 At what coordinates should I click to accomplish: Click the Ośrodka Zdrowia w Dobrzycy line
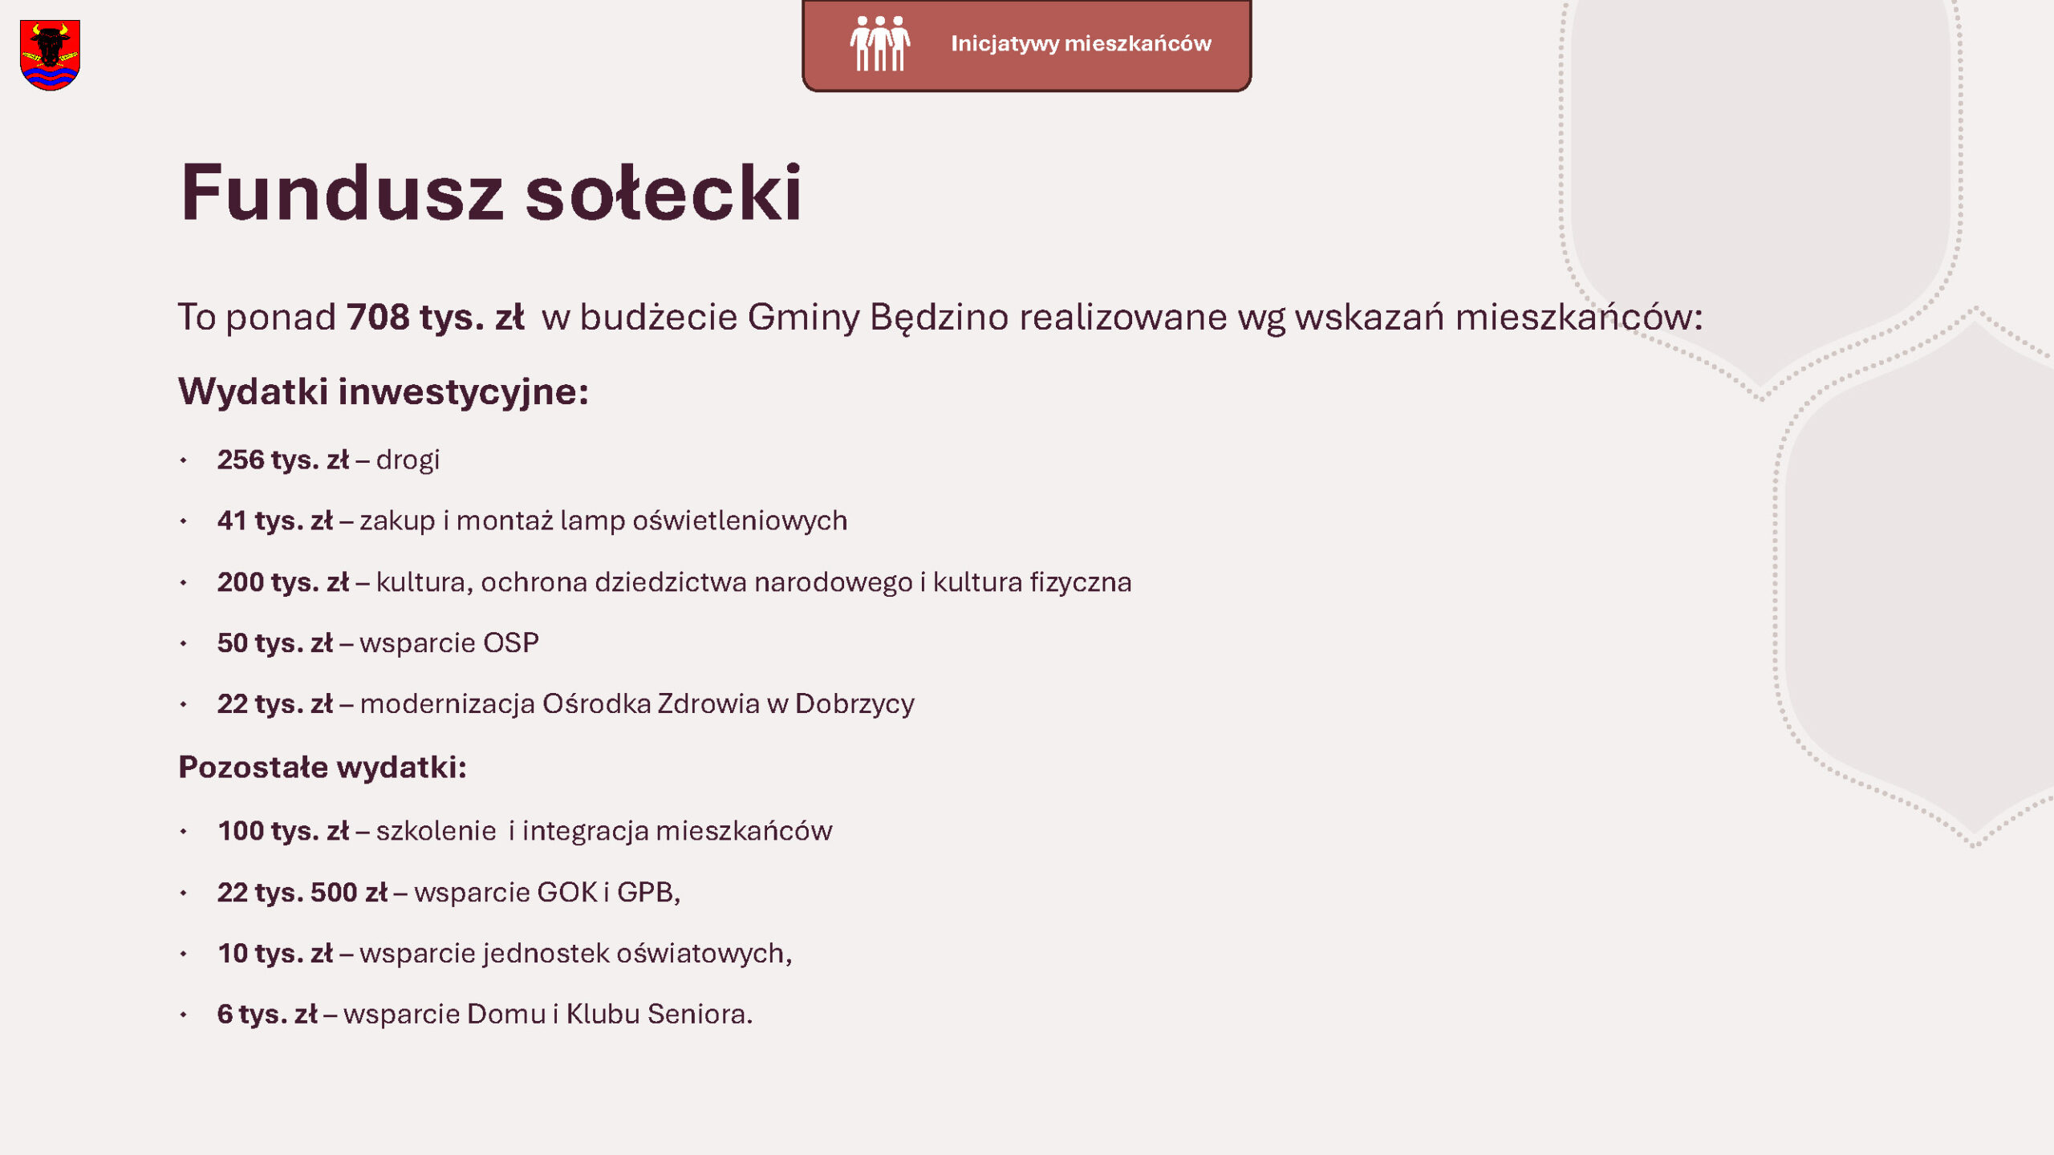click(x=566, y=704)
